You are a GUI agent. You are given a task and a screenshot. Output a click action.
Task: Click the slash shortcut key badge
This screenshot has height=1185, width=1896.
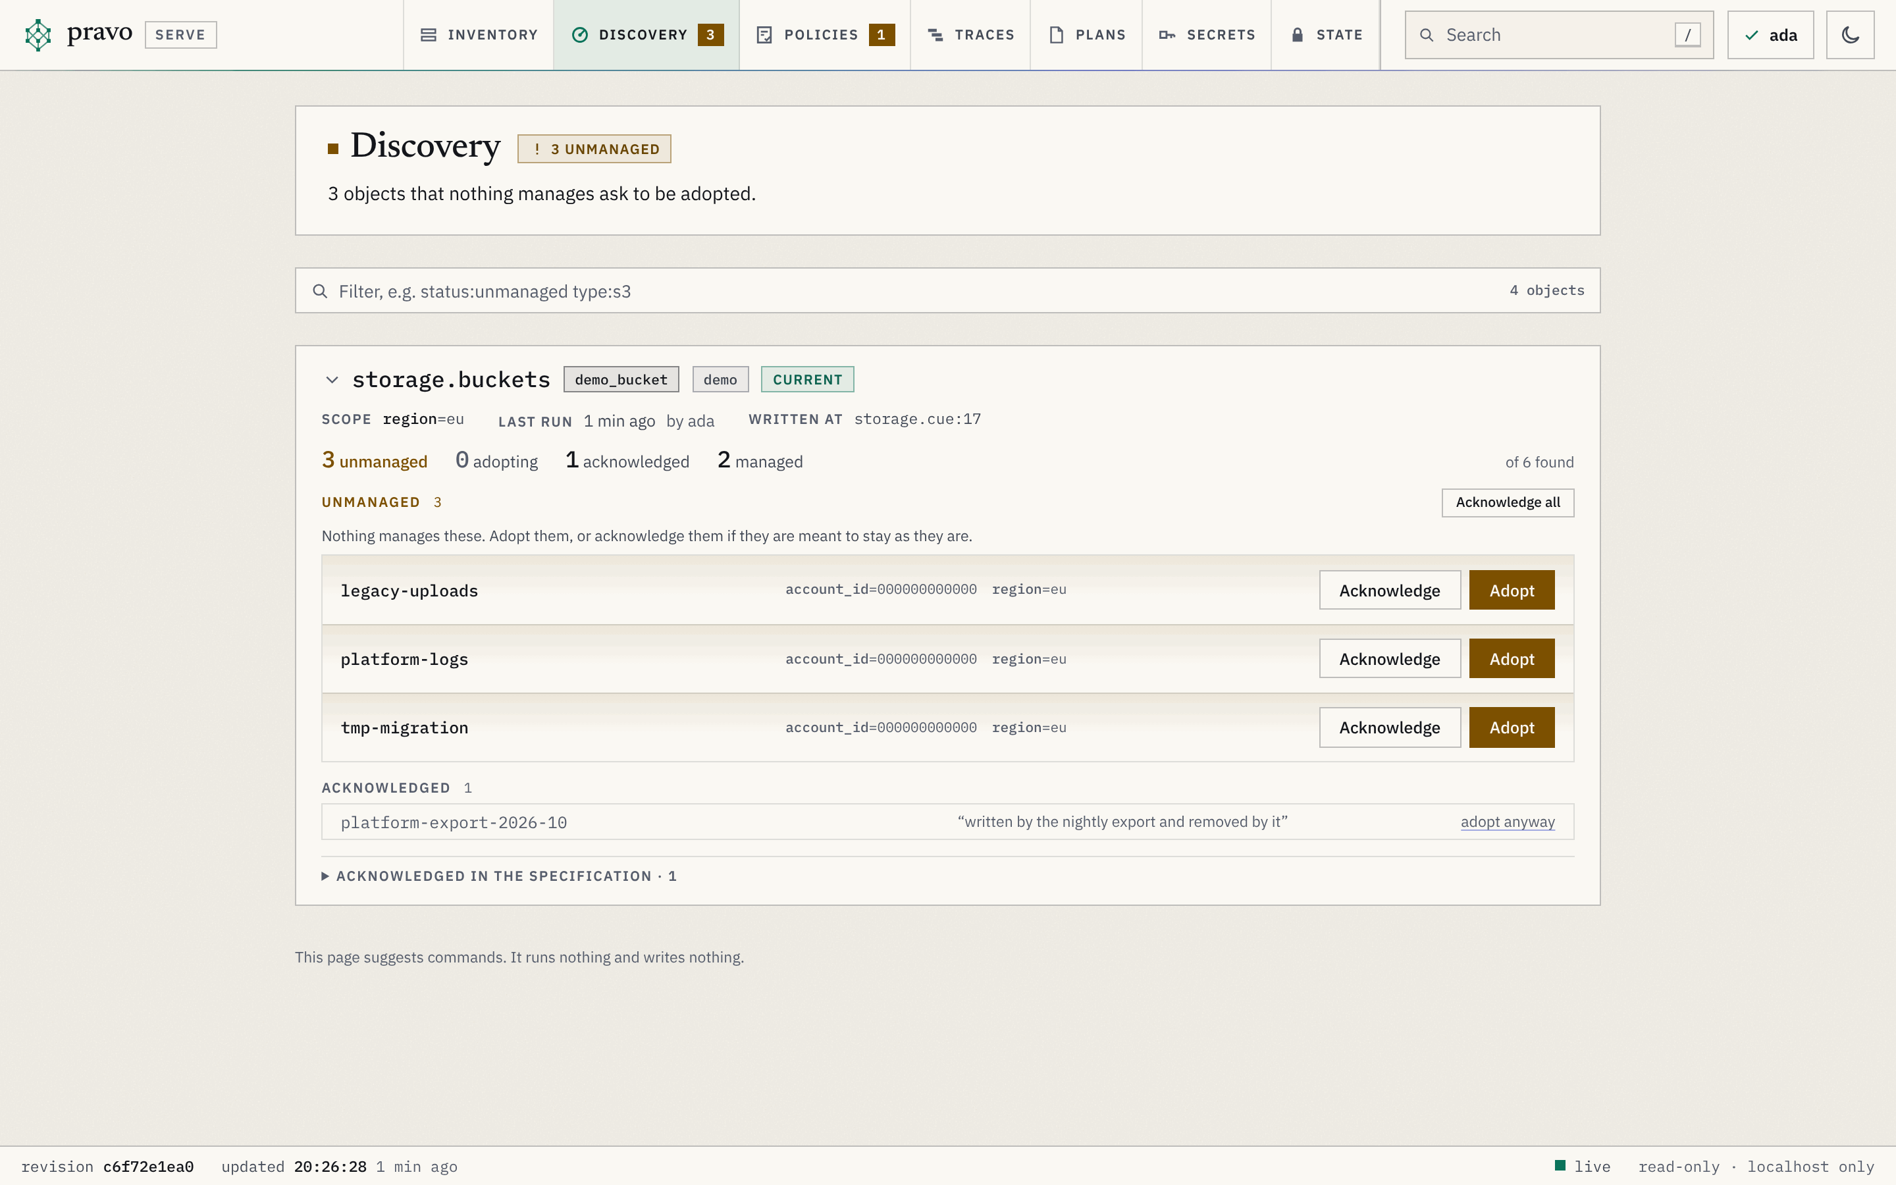point(1687,34)
